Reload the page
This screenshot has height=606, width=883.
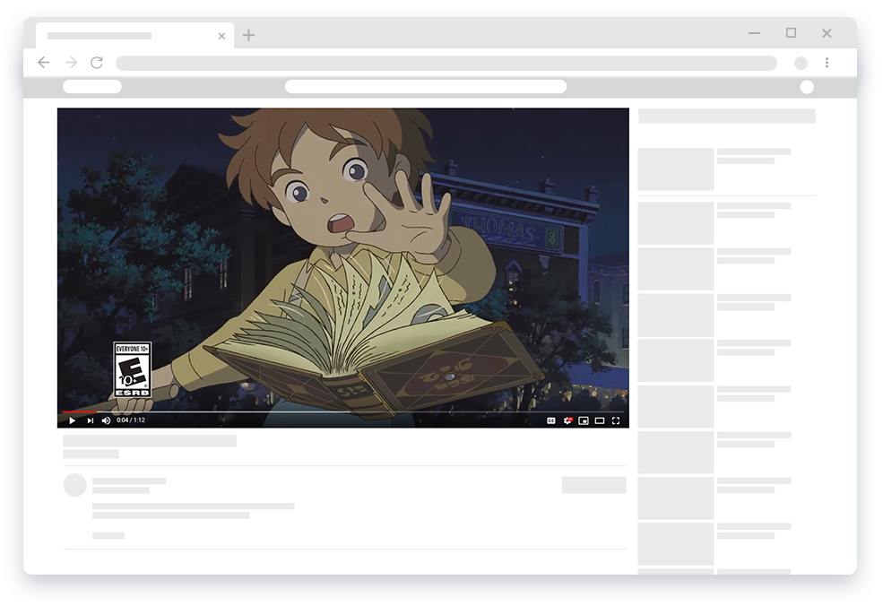click(x=97, y=63)
